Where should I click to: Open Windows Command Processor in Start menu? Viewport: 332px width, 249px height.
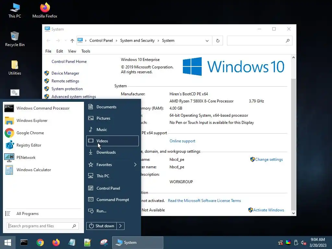coord(43,108)
